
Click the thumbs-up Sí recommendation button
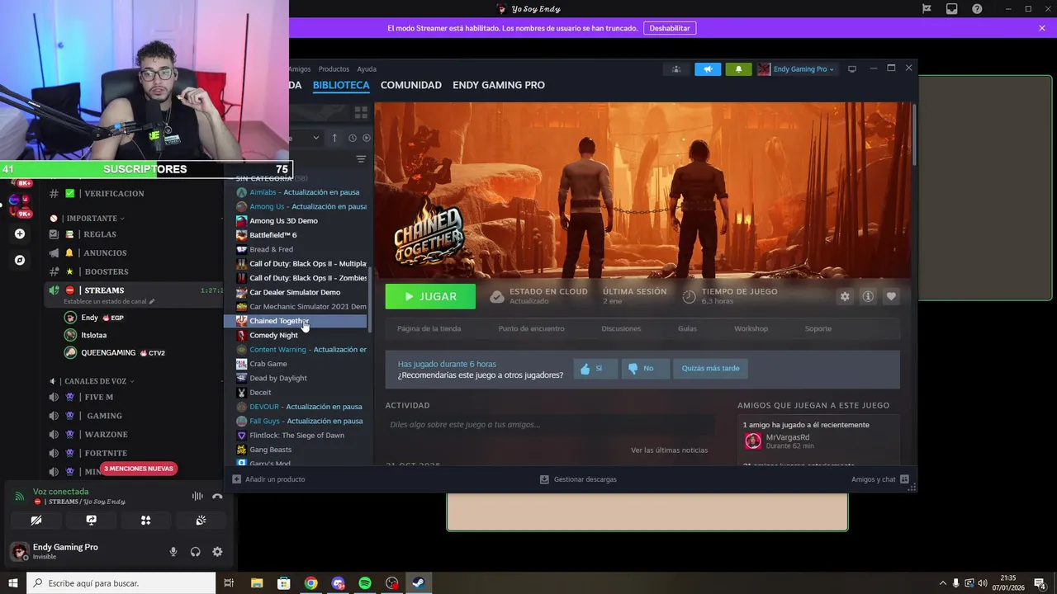click(595, 369)
